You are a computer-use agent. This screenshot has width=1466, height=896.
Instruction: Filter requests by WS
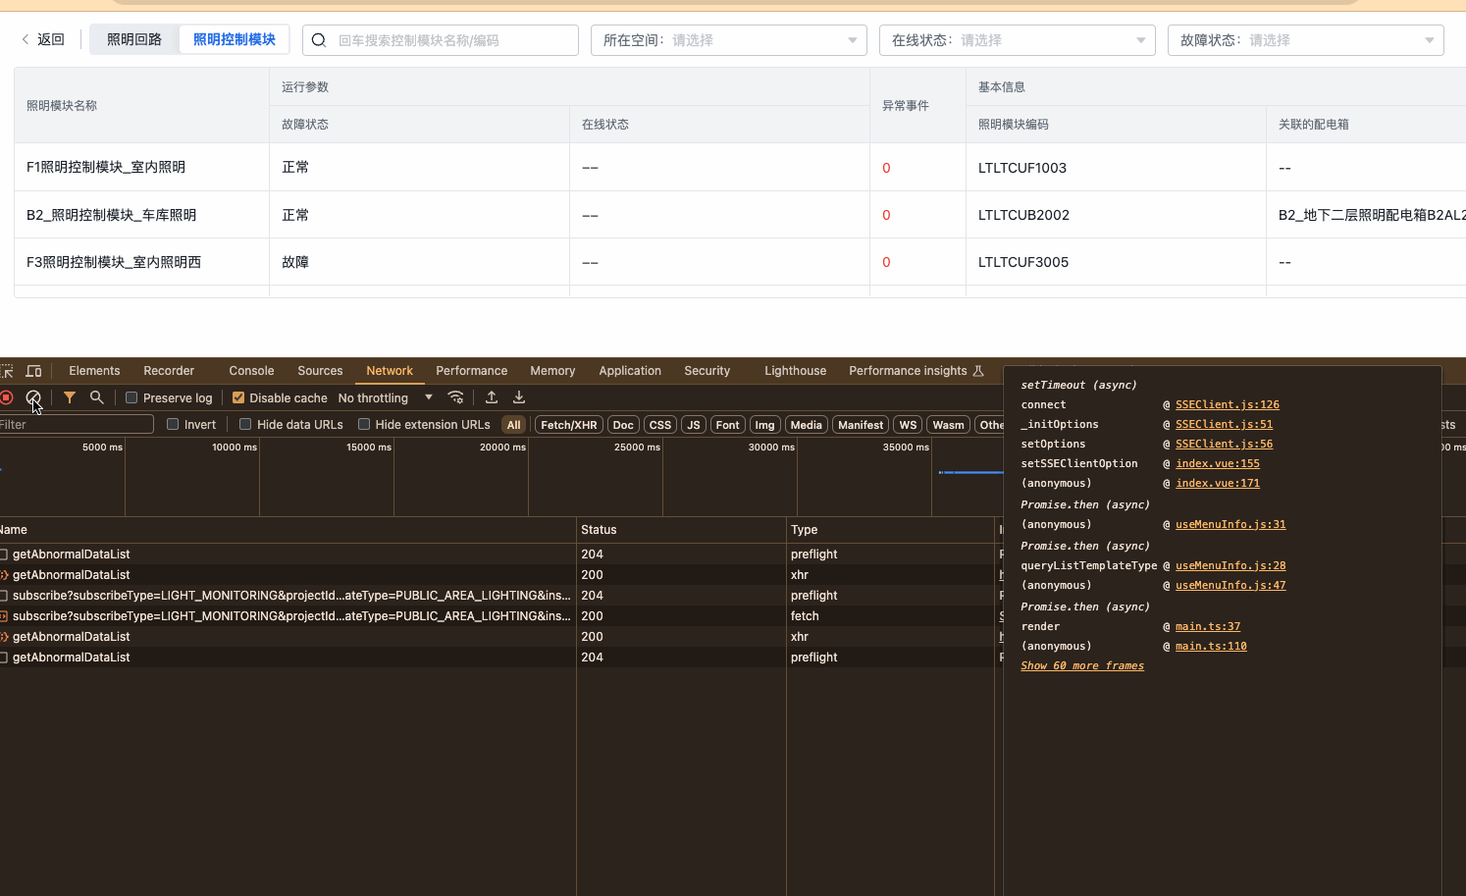[909, 425]
